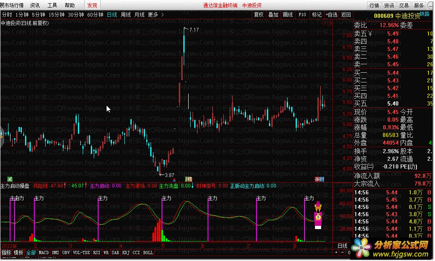The width and height of the screenshot is (435, 261).
Task: Open the 帮助 menu
Action: point(69,5)
